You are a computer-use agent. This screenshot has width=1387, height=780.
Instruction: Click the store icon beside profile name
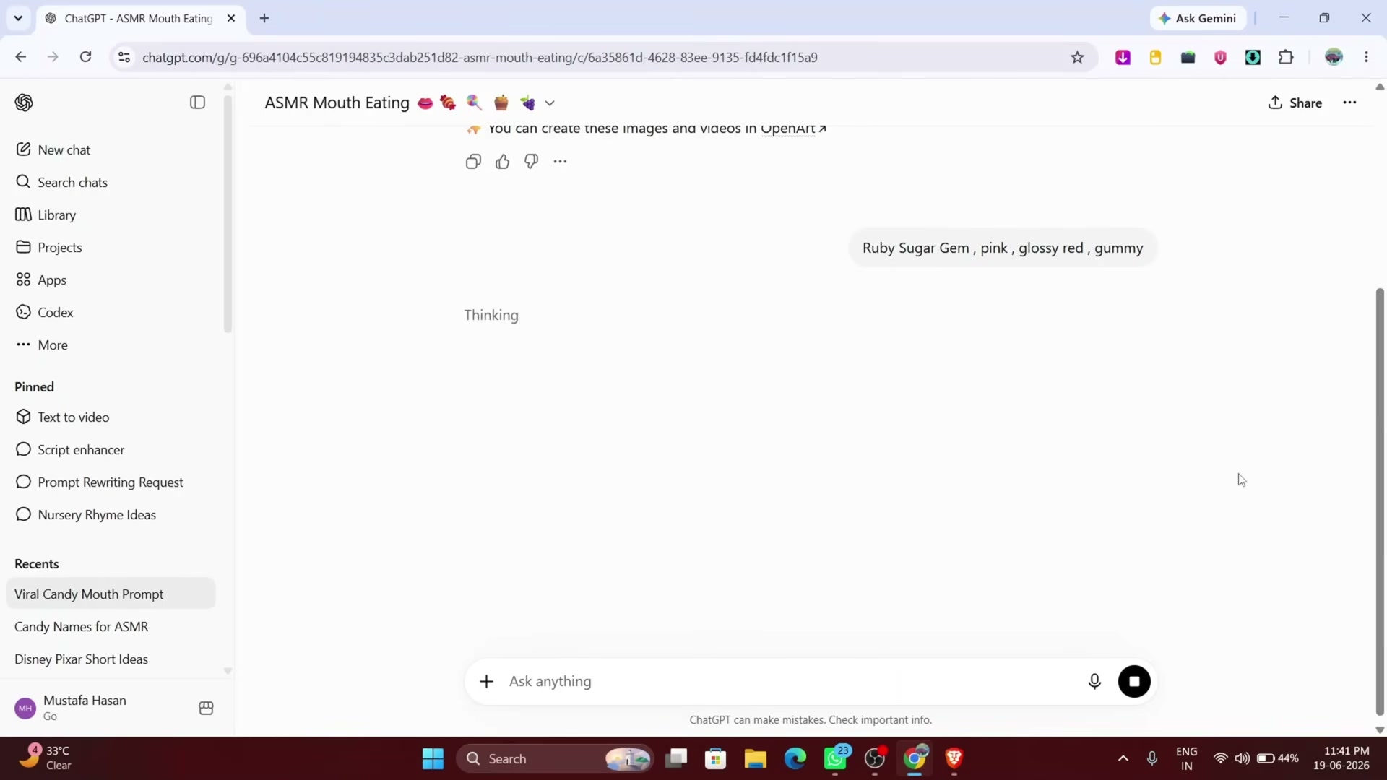(206, 708)
